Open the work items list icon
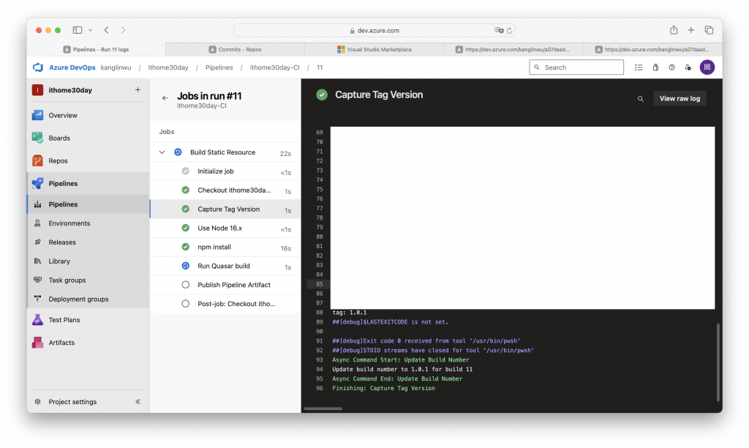 click(639, 67)
